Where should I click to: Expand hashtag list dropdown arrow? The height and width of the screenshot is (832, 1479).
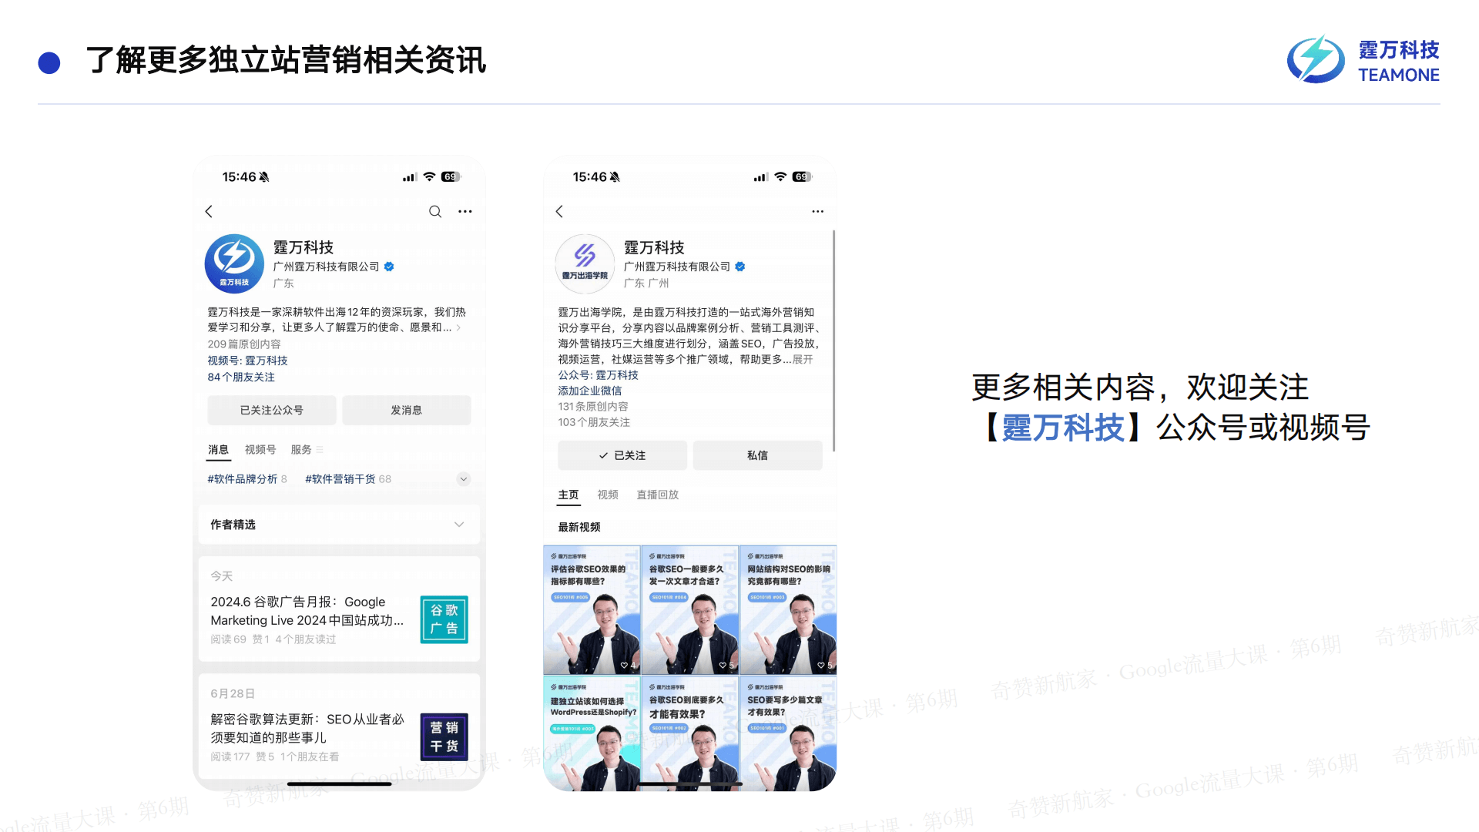point(463,479)
